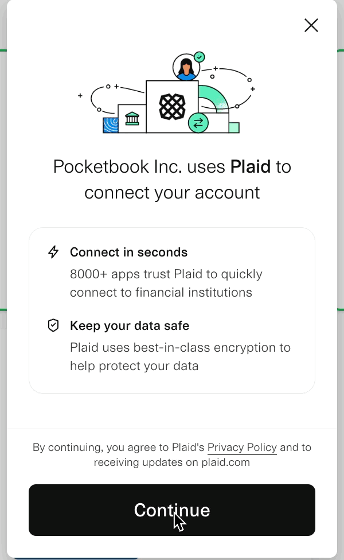Click the green transfer arrows icon
The width and height of the screenshot is (344, 560).
[x=198, y=123]
